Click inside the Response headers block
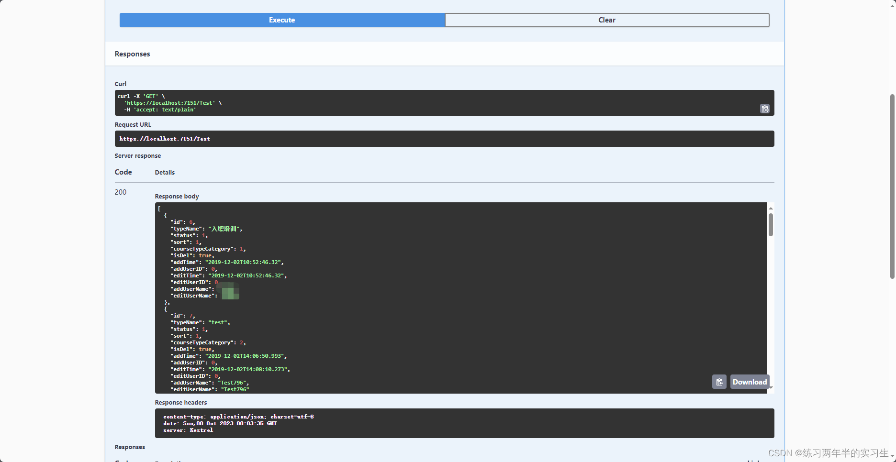 tap(335, 423)
